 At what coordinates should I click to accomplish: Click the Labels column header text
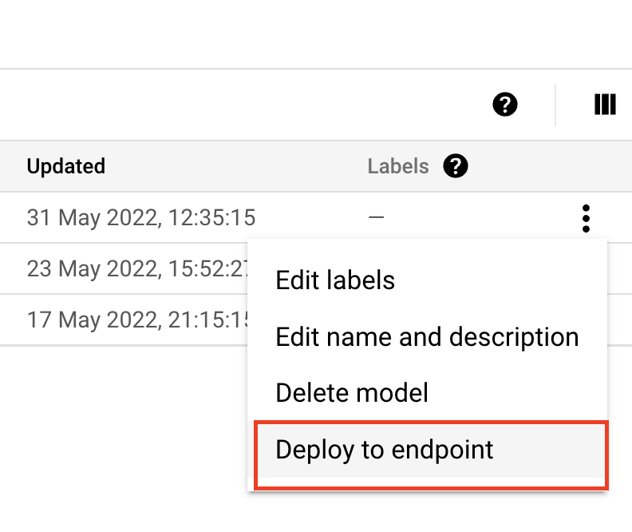(398, 166)
